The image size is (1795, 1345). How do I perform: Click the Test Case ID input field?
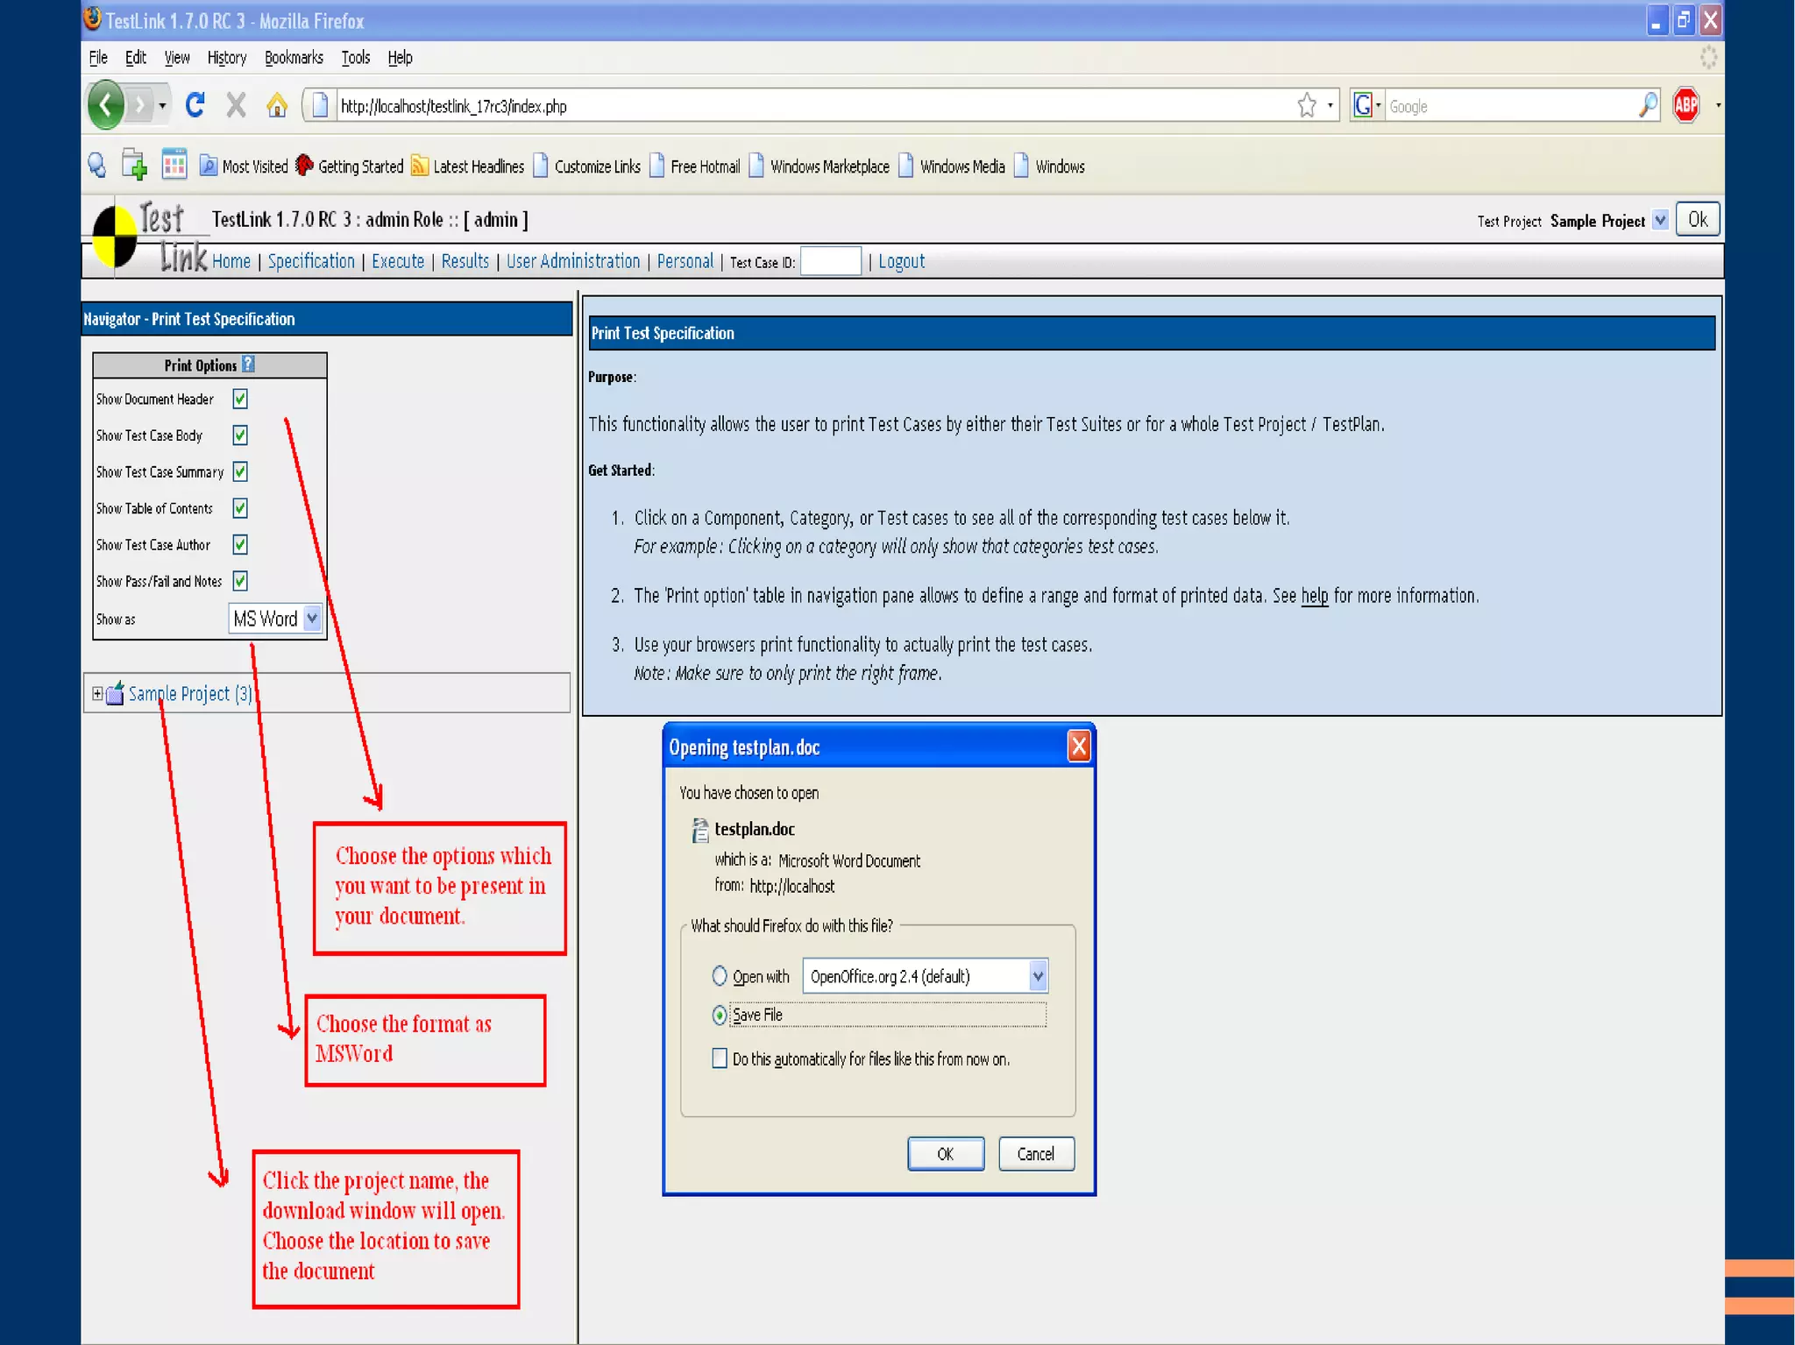coord(831,261)
